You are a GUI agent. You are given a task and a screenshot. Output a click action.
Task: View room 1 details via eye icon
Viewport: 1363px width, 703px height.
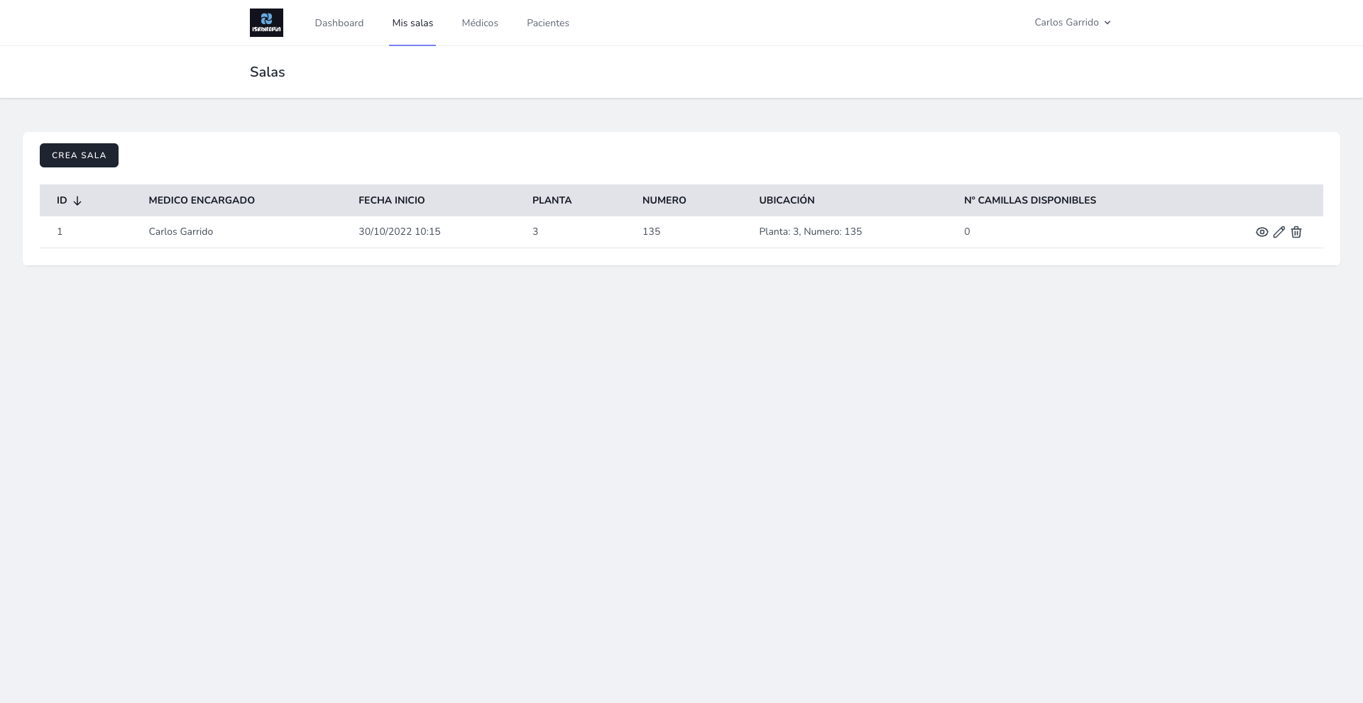click(1261, 232)
